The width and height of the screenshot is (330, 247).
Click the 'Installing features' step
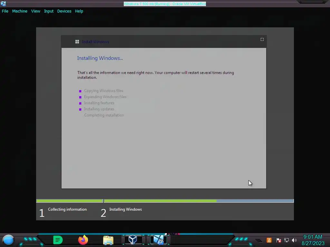pyautogui.click(x=99, y=103)
